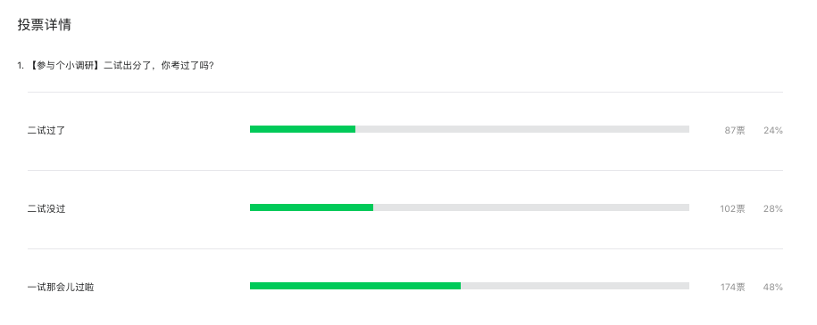Click the 二试出分了 phrase in question
This screenshot has height=325, width=817.
click(127, 66)
